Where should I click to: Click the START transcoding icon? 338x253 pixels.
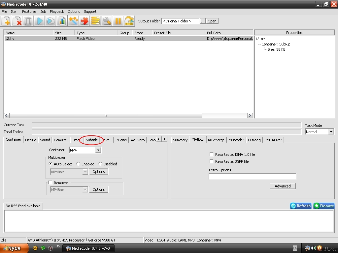coord(129,21)
